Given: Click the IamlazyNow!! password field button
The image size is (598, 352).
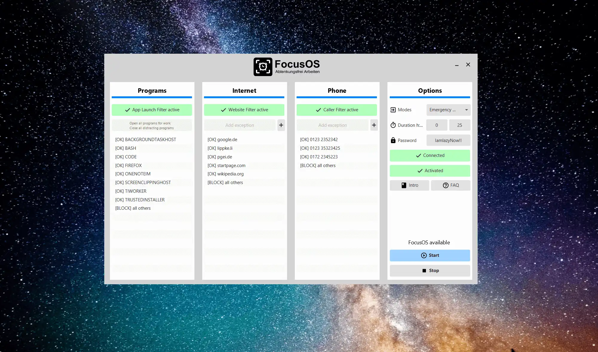Looking at the screenshot, I should click(x=448, y=140).
